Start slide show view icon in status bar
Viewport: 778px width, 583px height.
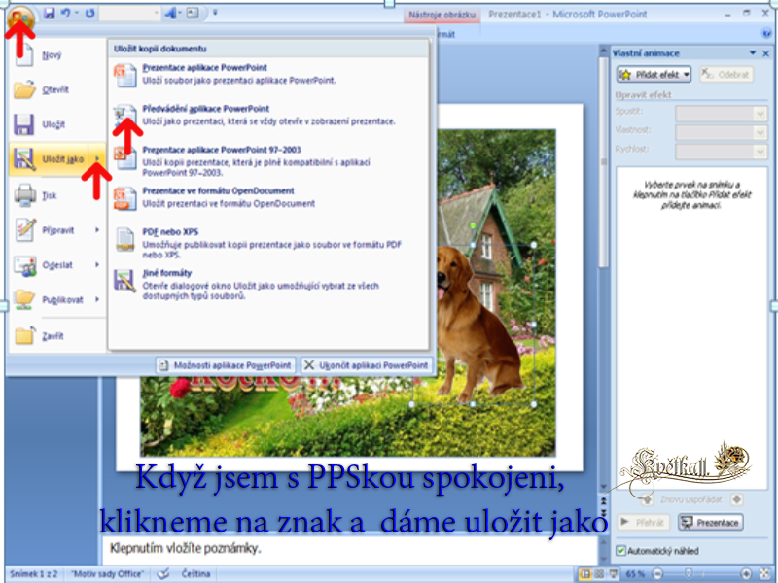coord(614,574)
